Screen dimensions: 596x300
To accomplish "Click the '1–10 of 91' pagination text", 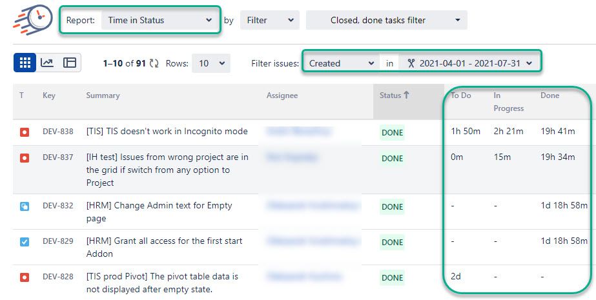I will (x=124, y=63).
